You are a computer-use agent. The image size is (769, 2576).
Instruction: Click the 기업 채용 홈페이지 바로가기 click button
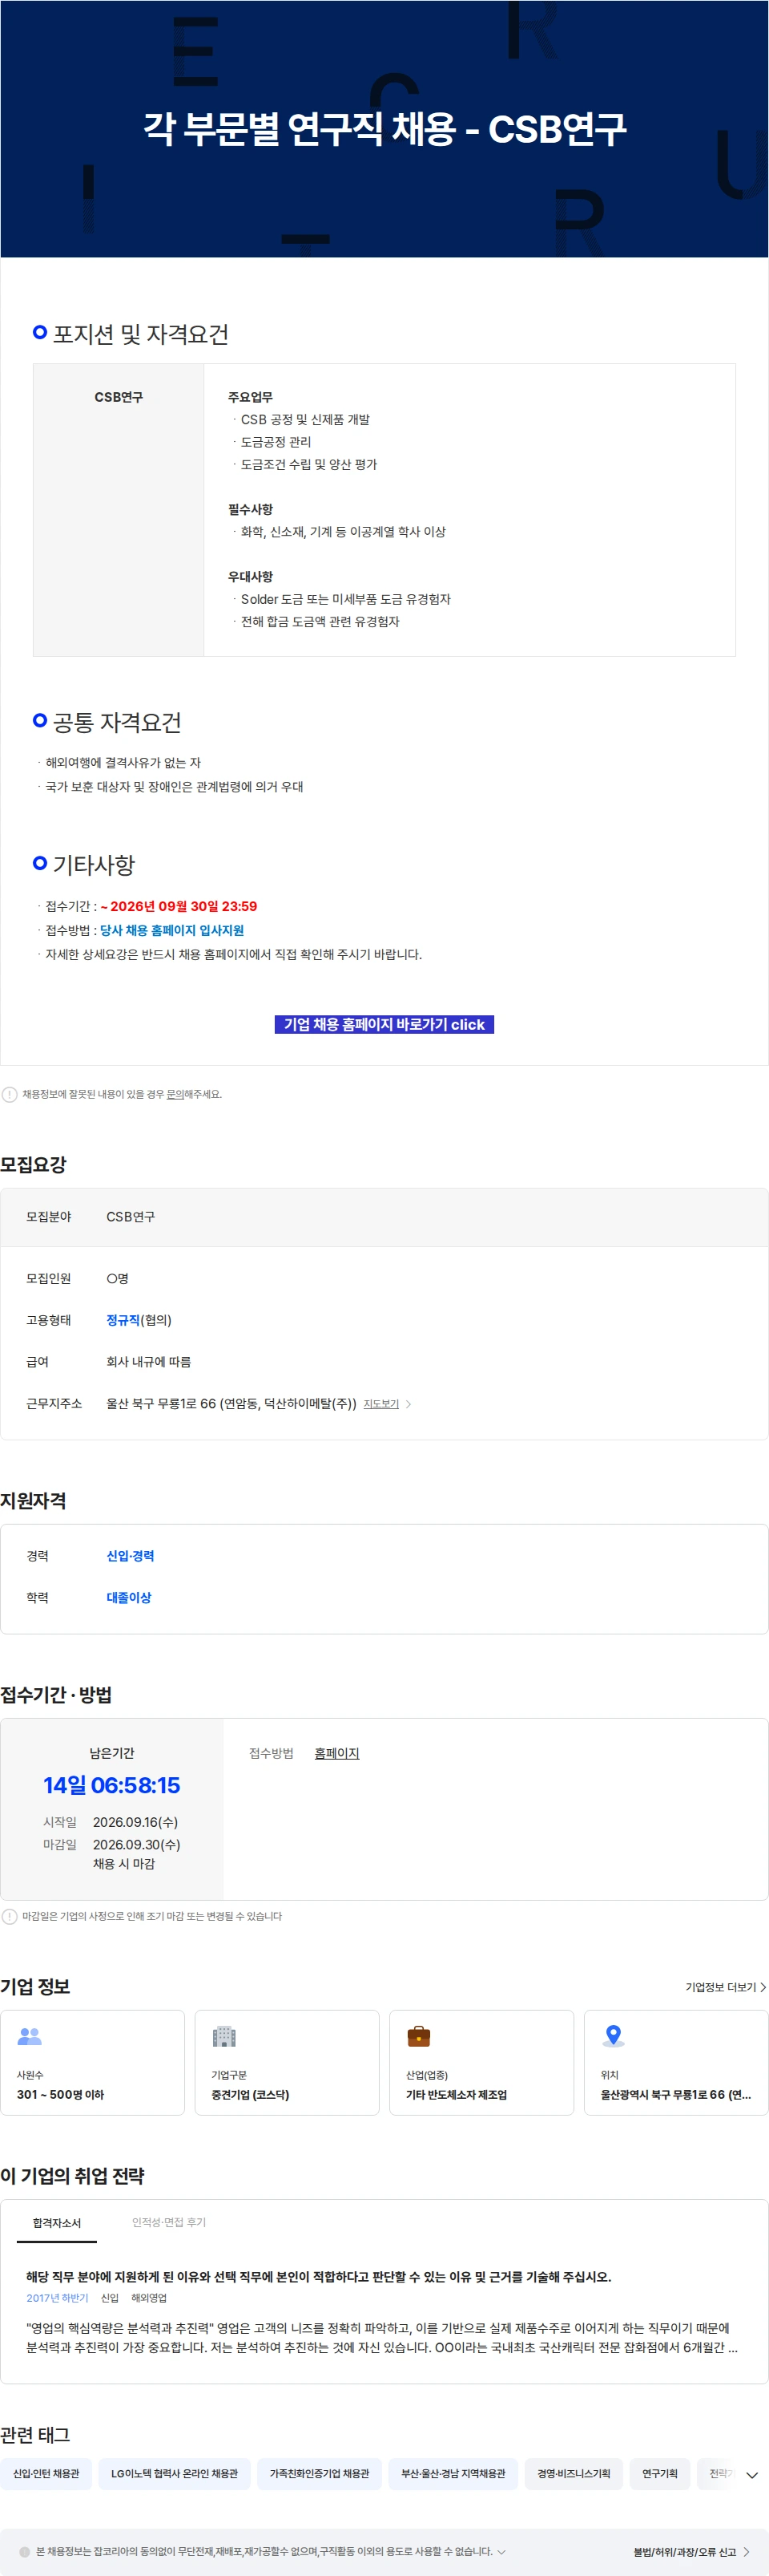[384, 1024]
